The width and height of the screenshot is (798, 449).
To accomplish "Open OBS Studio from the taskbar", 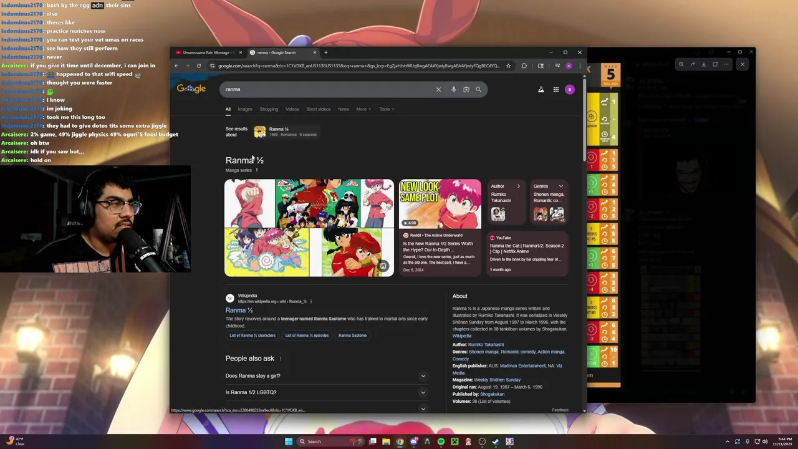I will (x=482, y=442).
